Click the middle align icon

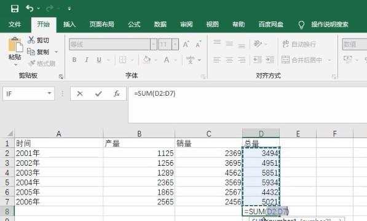(x=229, y=44)
